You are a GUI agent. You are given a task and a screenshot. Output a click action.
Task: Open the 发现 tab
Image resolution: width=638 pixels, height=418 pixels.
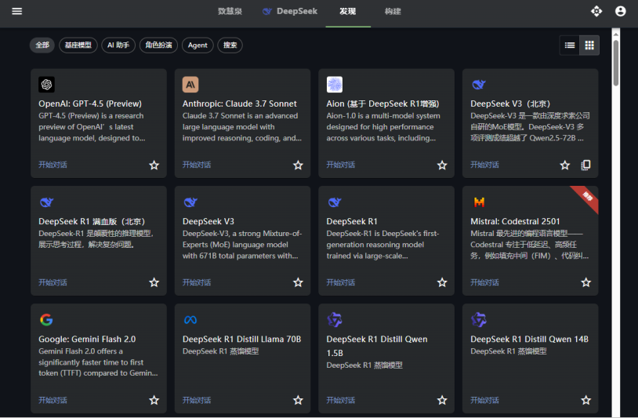click(x=347, y=12)
